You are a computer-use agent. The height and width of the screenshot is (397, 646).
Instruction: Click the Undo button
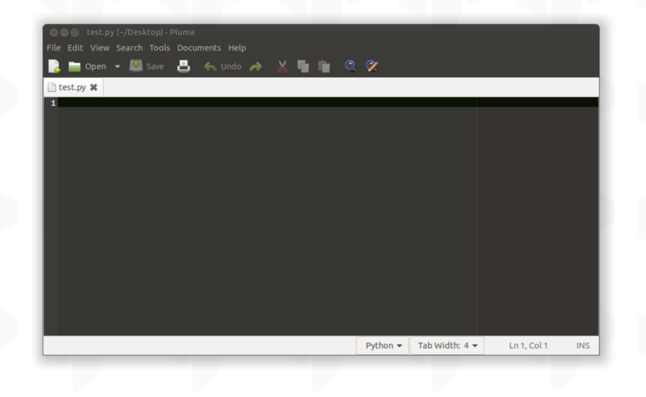point(223,66)
